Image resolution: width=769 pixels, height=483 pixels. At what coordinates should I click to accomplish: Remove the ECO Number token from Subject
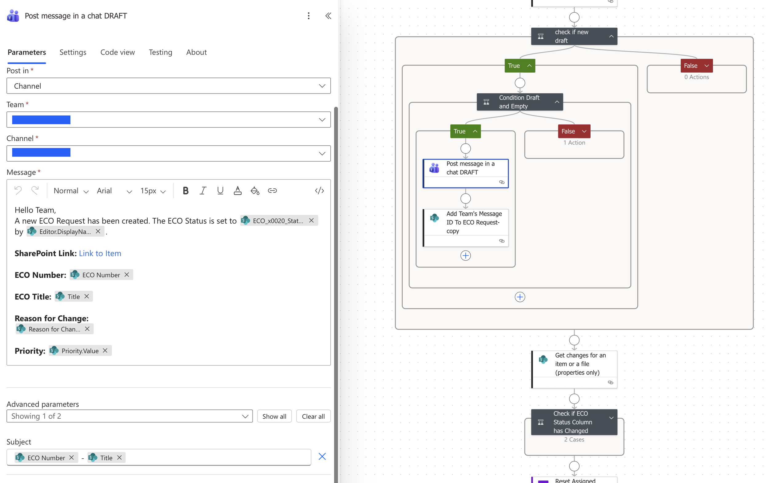(71, 457)
